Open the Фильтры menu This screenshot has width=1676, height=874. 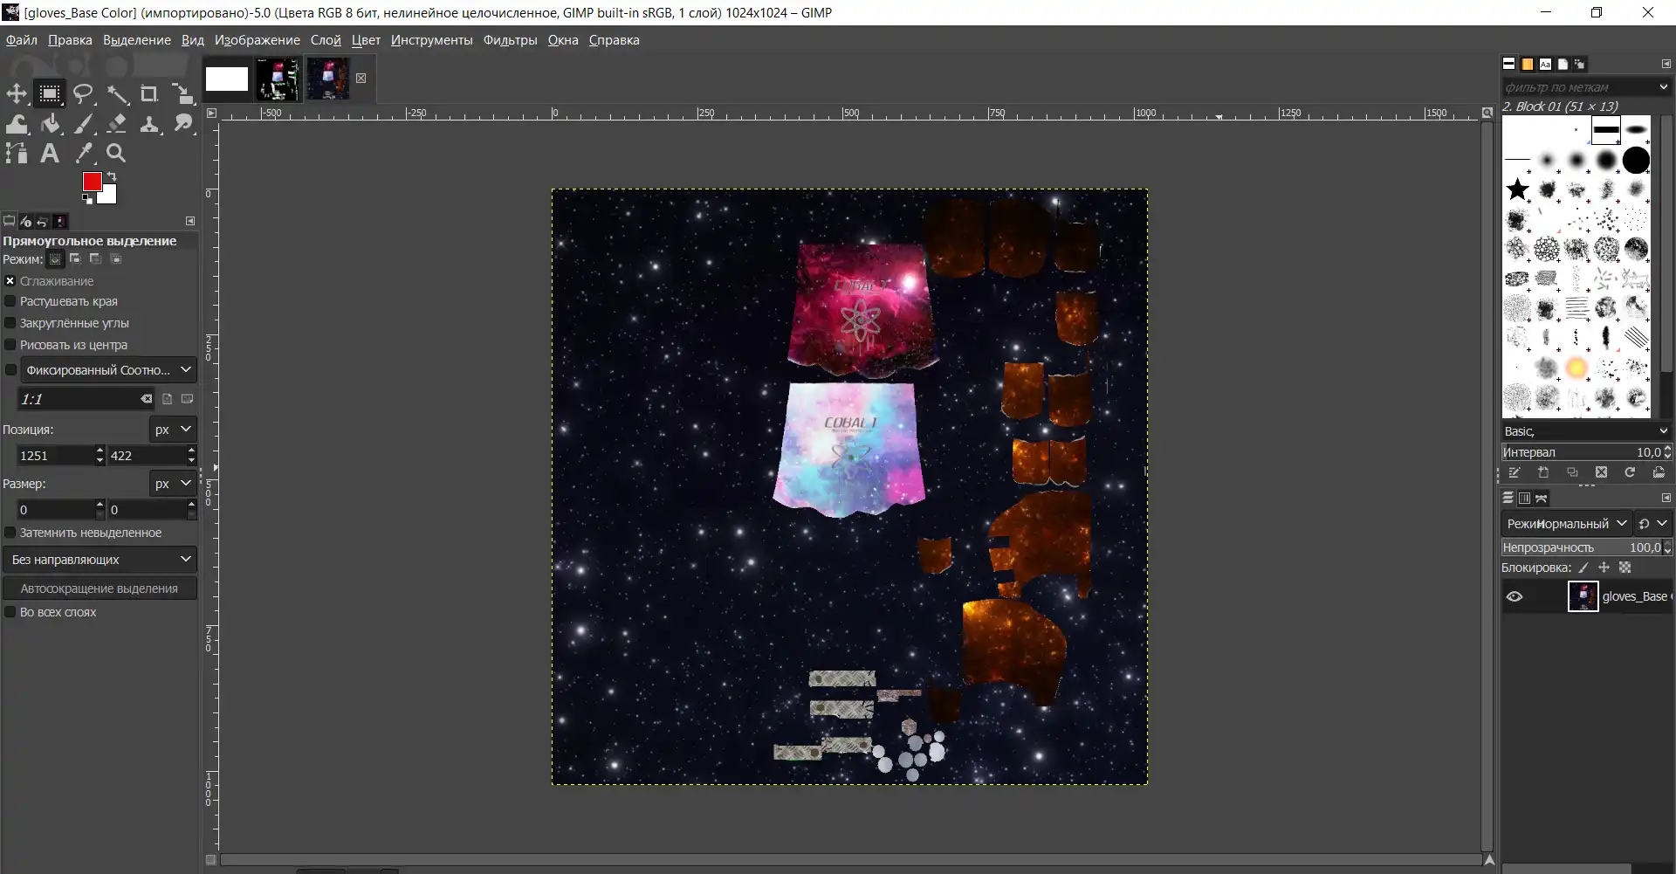510,40
